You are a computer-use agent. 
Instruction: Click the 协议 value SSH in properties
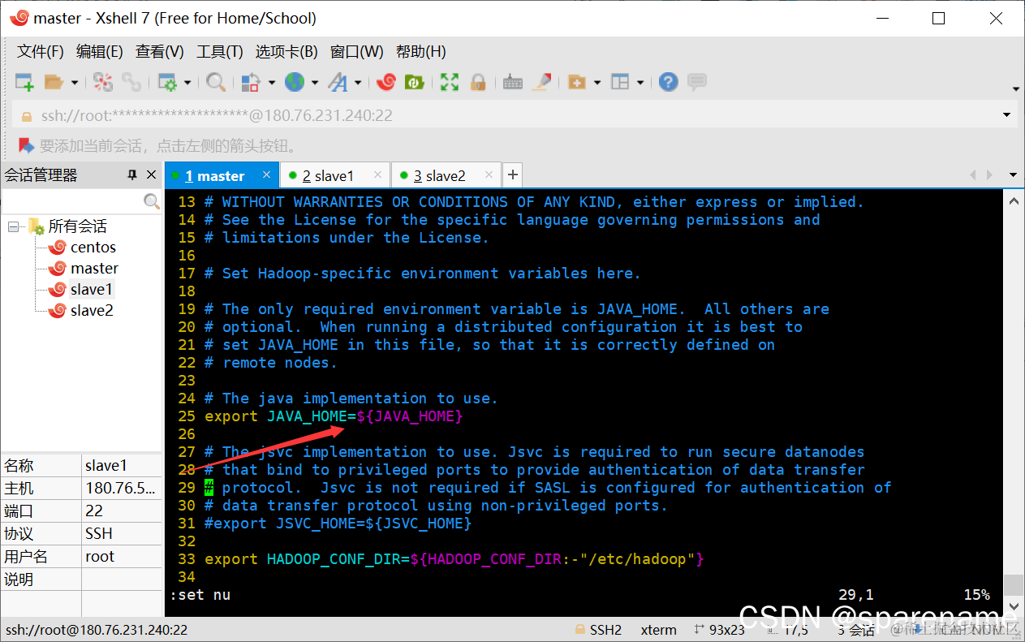point(121,534)
